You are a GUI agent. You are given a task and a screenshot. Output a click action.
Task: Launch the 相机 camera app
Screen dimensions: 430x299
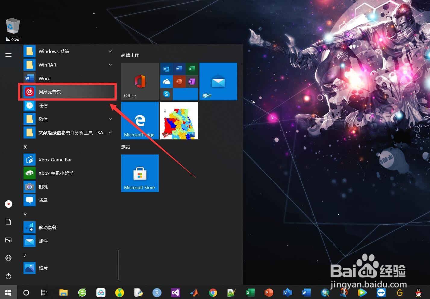[x=67, y=187]
